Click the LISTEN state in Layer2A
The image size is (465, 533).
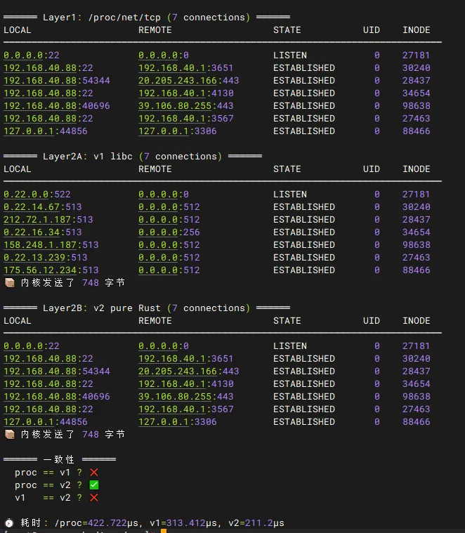point(290,194)
